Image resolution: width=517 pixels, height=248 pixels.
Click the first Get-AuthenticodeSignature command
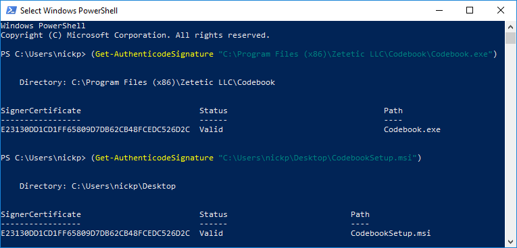click(154, 55)
